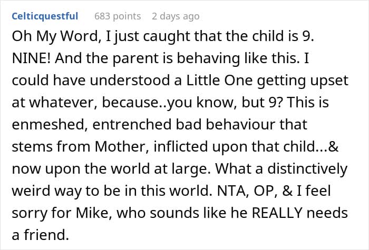
Task: Click the '2 days ago' timestamp
Action: click(176, 16)
